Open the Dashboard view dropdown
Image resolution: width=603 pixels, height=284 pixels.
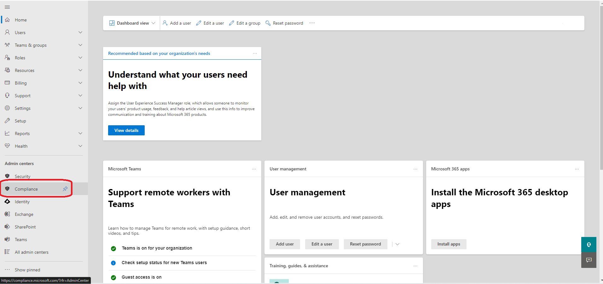132,23
